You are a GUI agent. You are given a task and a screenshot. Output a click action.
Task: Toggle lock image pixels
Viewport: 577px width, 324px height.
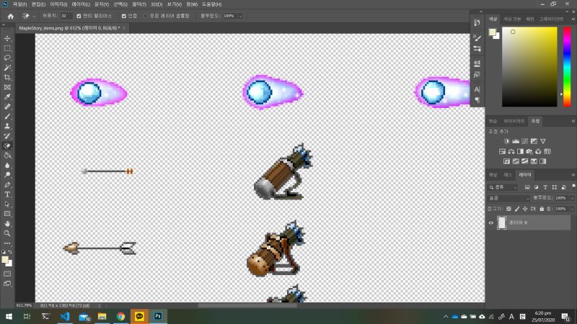click(517, 209)
